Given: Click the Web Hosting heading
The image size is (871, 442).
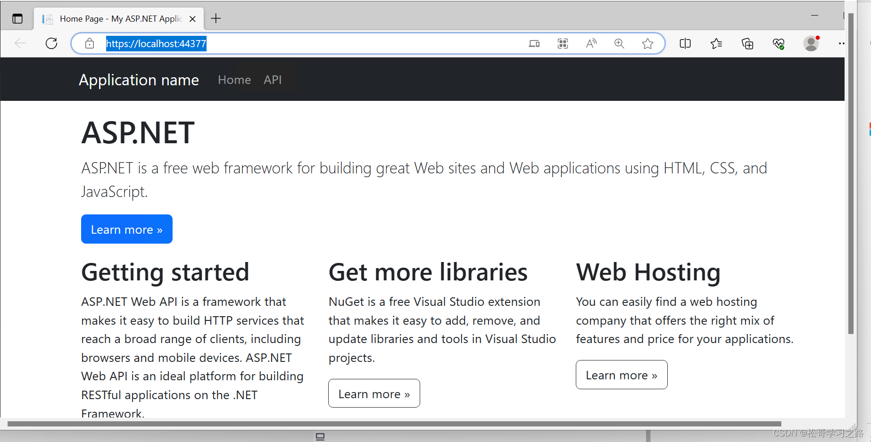Looking at the screenshot, I should [648, 272].
